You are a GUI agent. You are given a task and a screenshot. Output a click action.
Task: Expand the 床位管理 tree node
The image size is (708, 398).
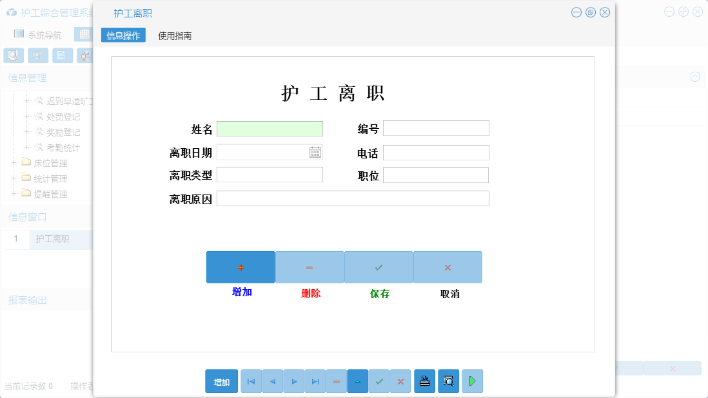coord(15,163)
